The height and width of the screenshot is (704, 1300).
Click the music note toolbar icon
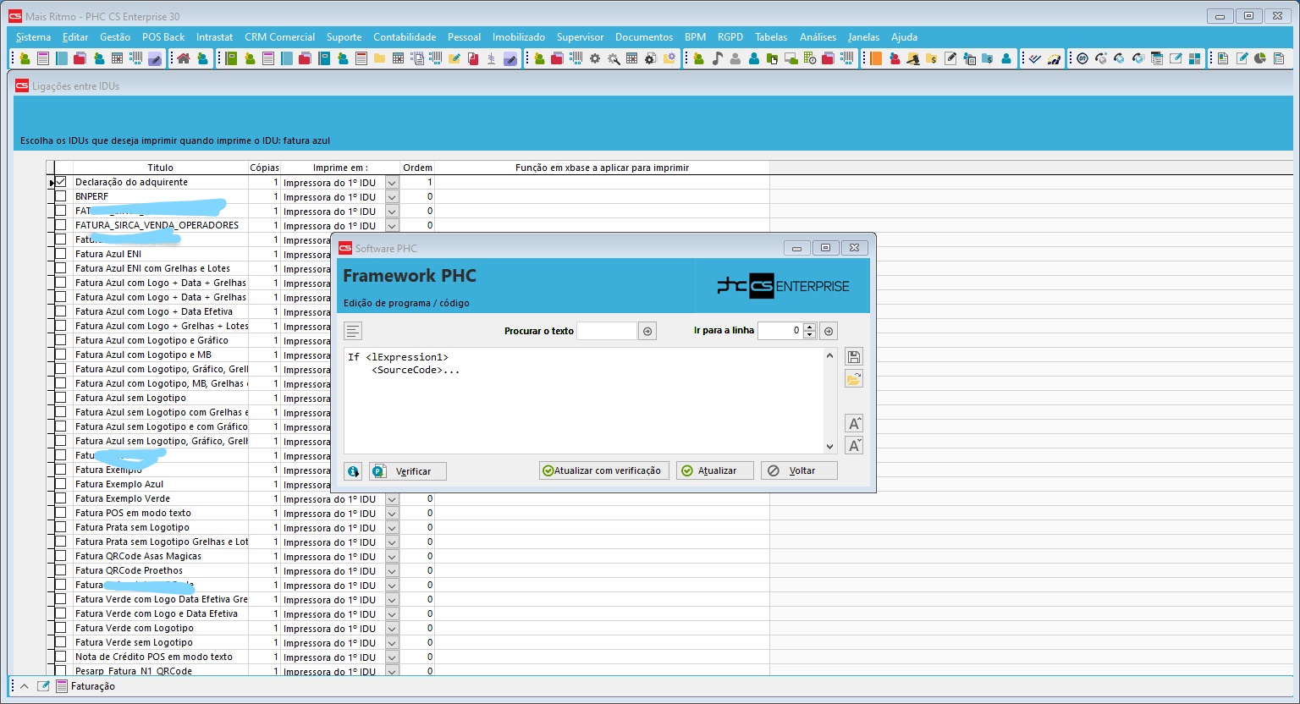click(718, 58)
